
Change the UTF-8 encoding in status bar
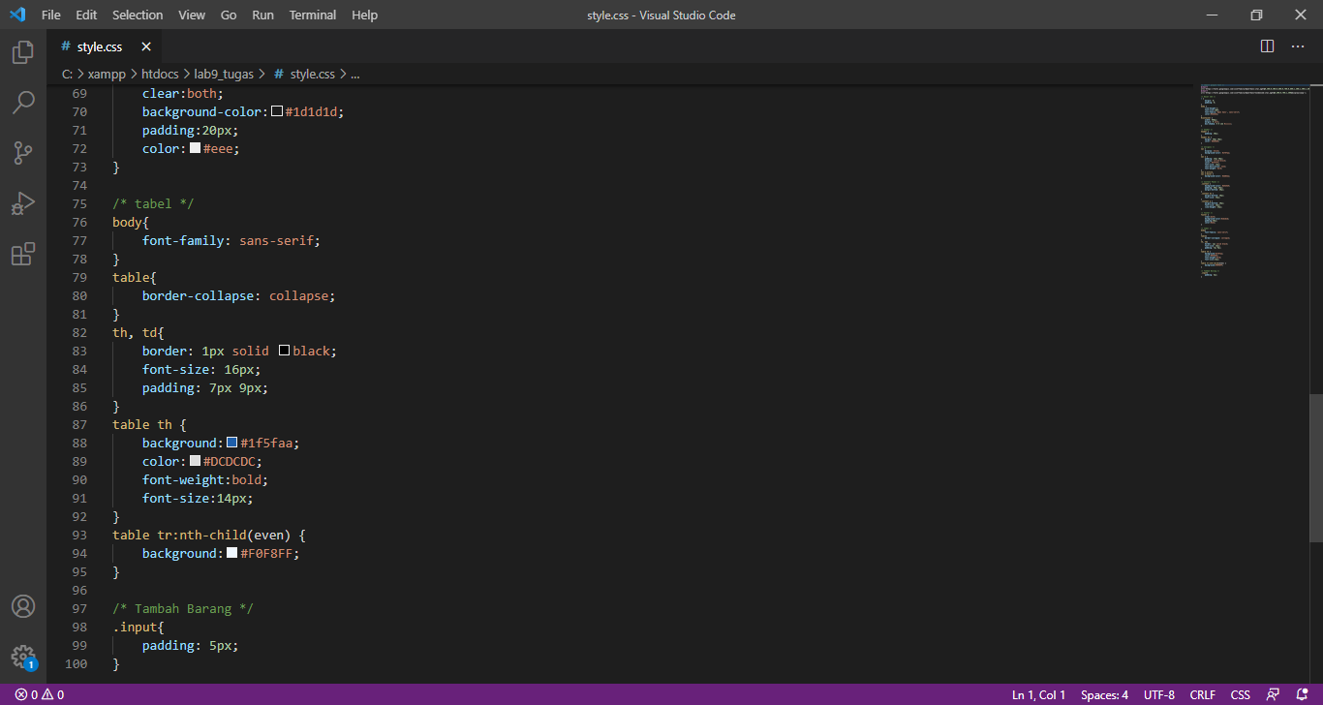pyautogui.click(x=1158, y=694)
